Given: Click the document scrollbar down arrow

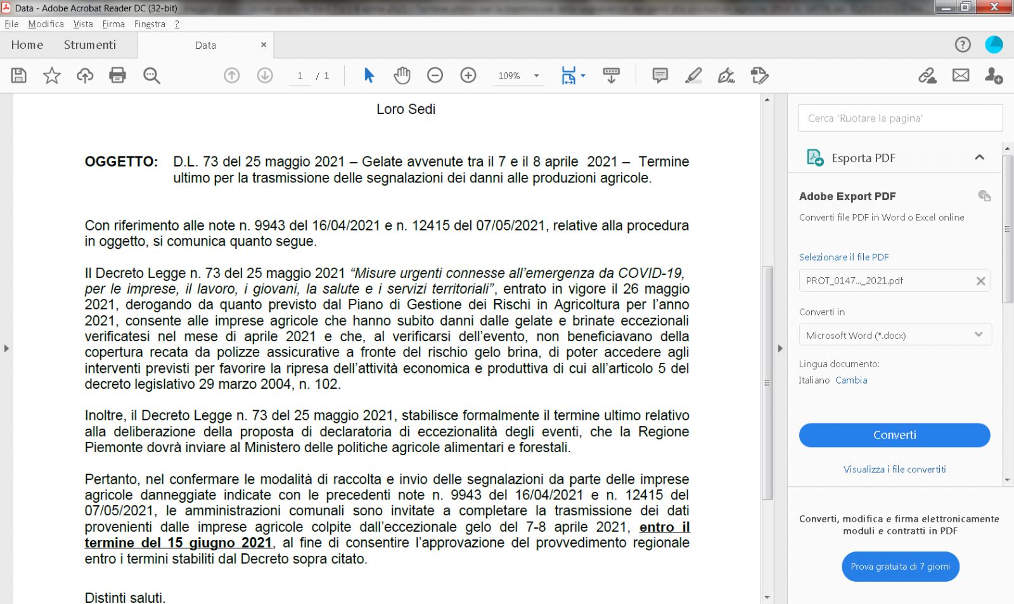Looking at the screenshot, I should [x=767, y=597].
